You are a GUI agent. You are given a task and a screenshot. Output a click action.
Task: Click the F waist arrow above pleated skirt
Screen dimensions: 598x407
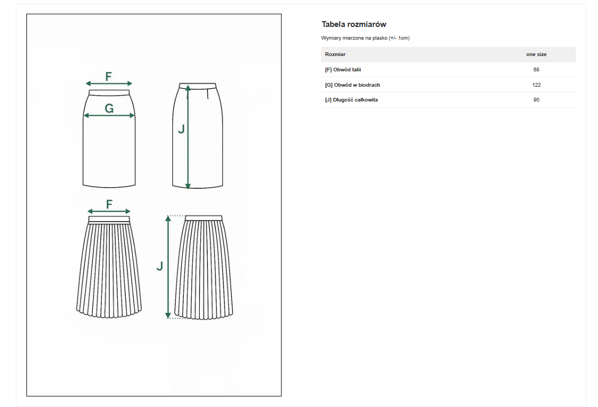(109, 211)
